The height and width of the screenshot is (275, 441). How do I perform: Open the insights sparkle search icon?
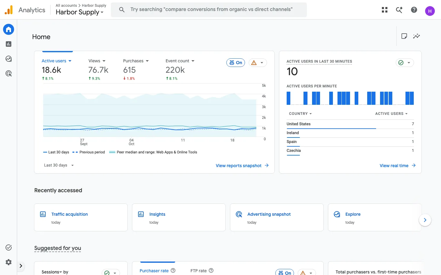399,10
